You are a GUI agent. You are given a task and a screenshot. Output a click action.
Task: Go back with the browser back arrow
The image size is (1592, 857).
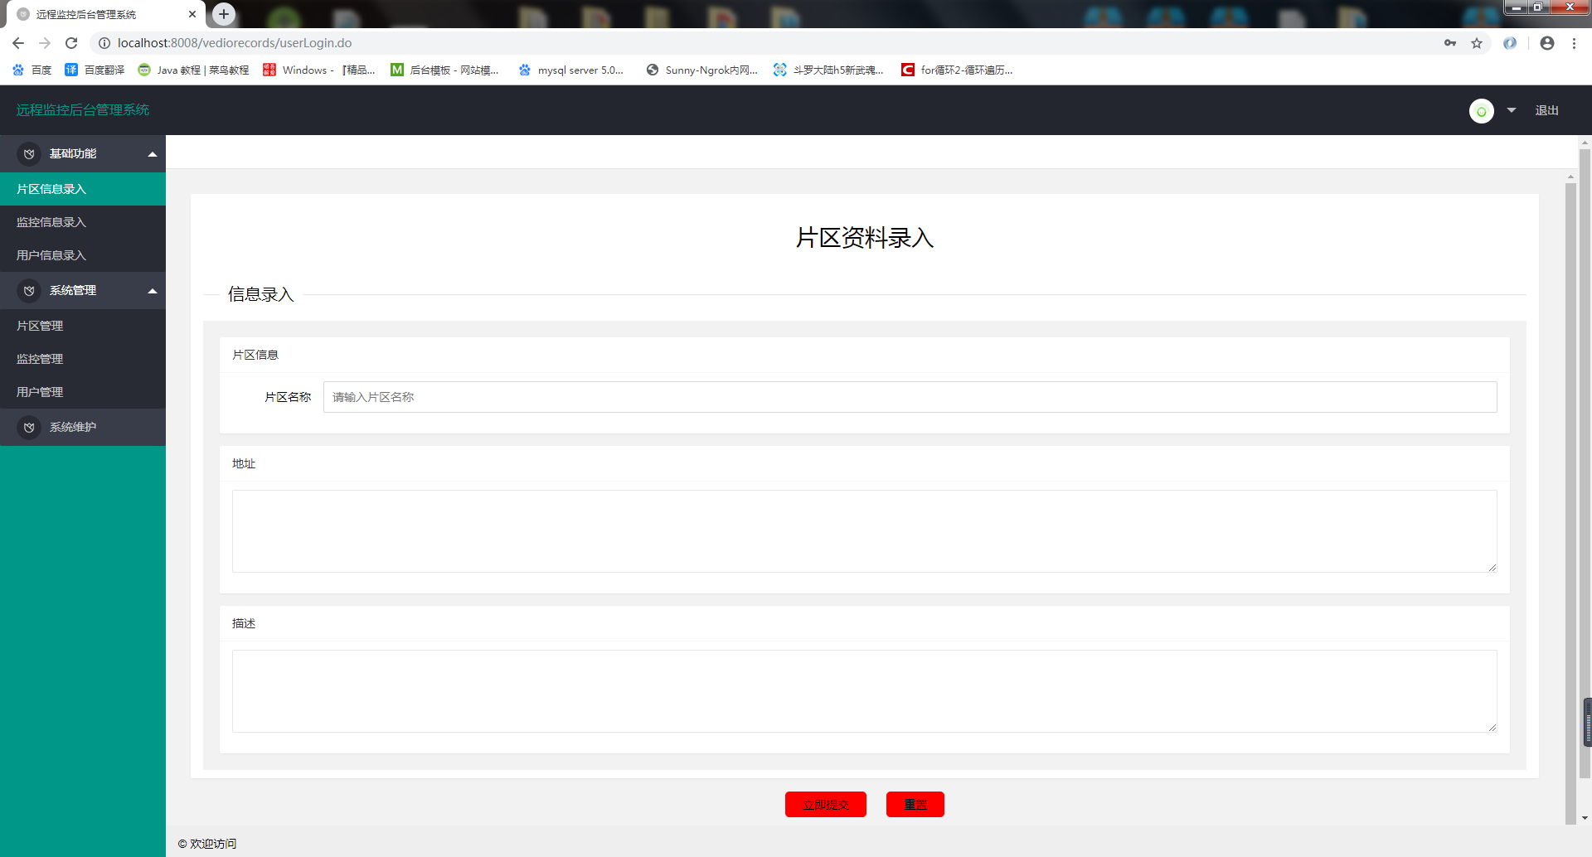[x=18, y=43]
